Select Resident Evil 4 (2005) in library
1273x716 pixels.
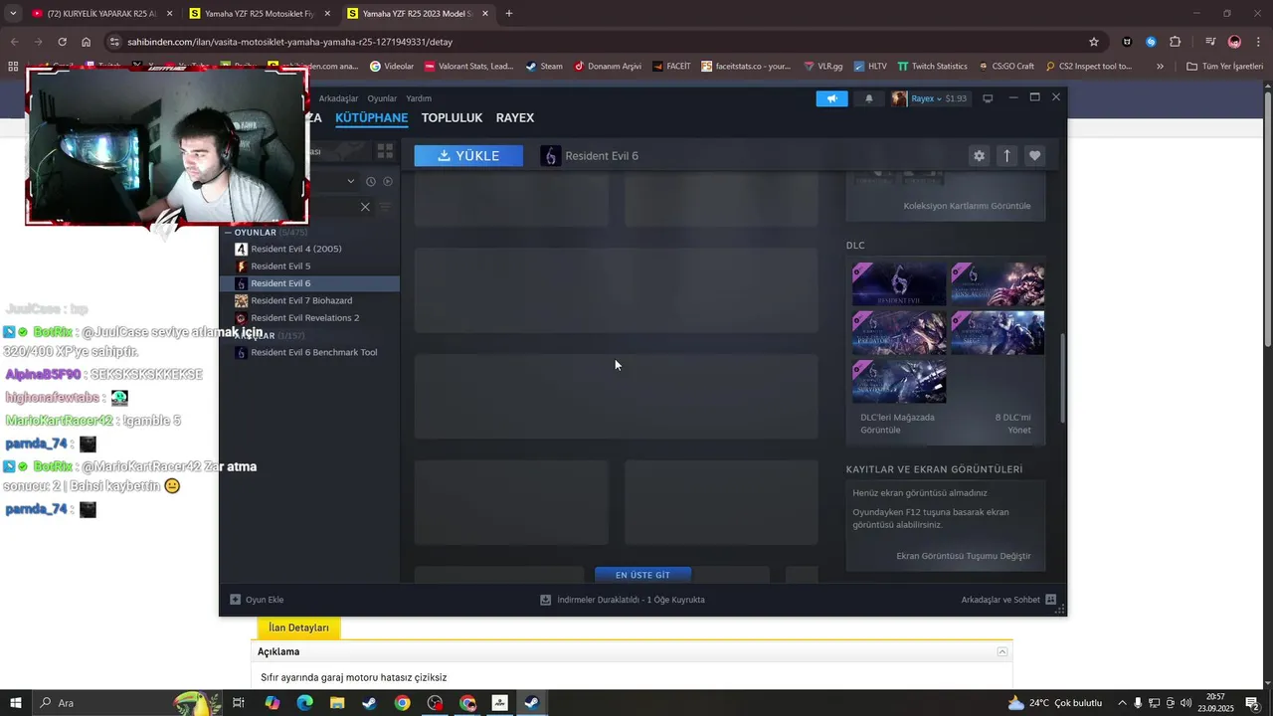pyautogui.click(x=309, y=249)
